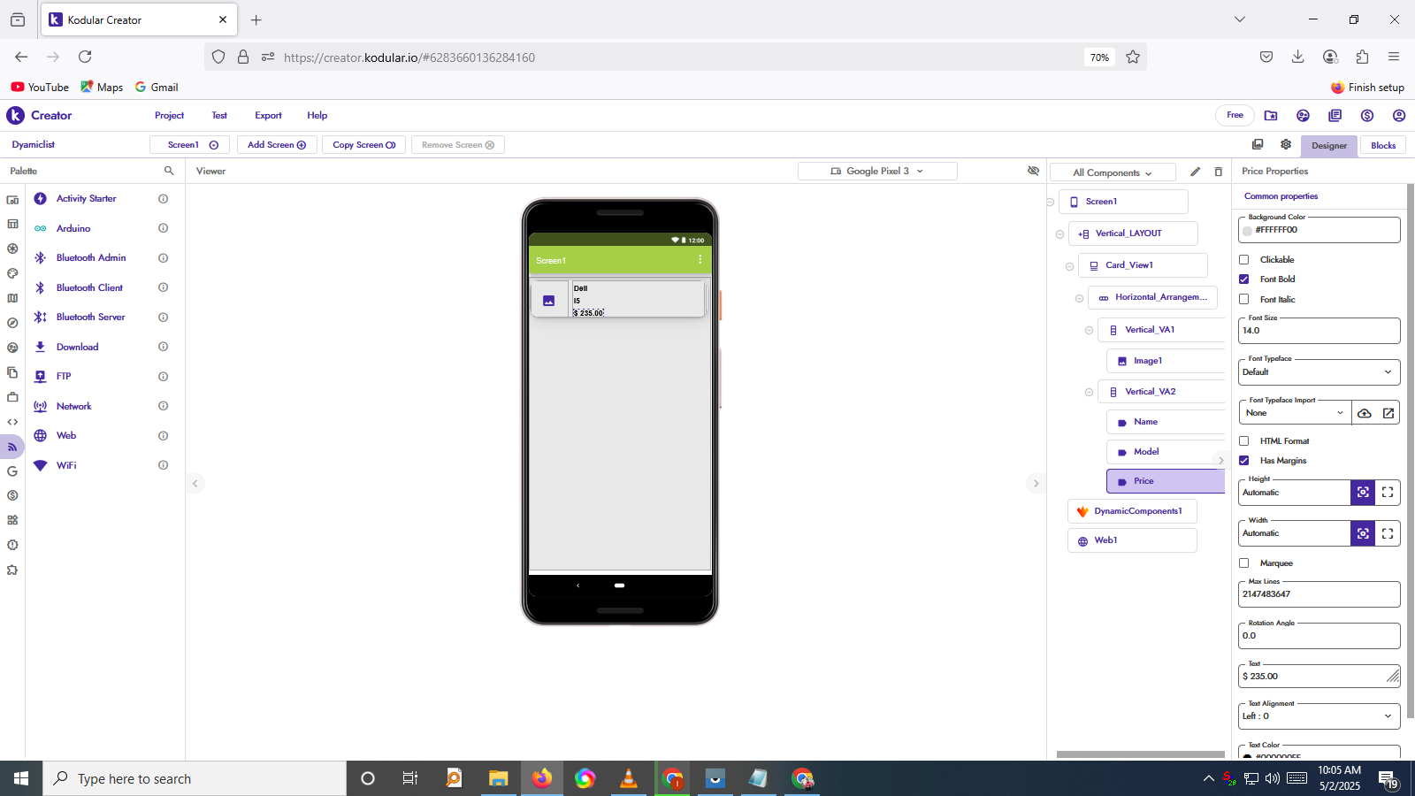Click the Background Color swatch
Image resolution: width=1415 pixels, height=796 pixels.
1248,231
